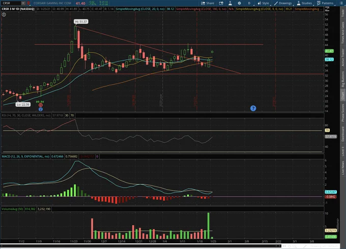Click the RSI study header label

[x=26, y=116]
